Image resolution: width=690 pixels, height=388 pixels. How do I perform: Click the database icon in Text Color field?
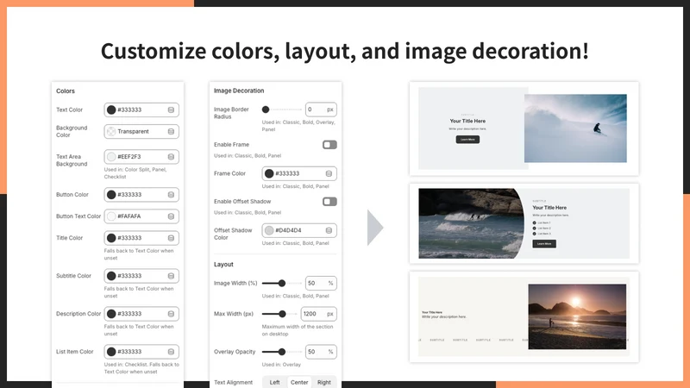[171, 110]
